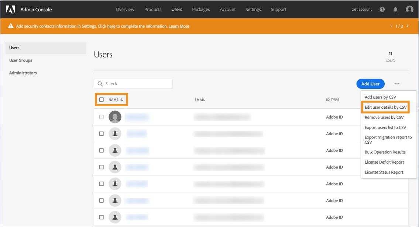Image resolution: width=419 pixels, height=227 pixels.
Task: Open the Settings tab
Action: 253,9
